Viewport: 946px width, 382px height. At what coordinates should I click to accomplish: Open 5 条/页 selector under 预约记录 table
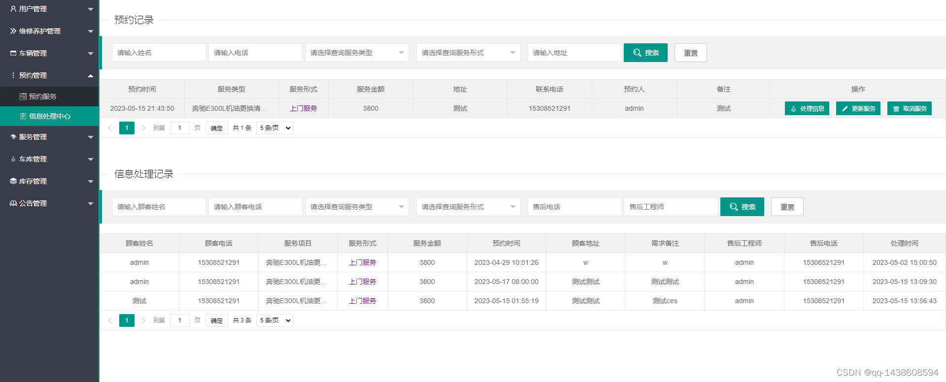pos(274,128)
